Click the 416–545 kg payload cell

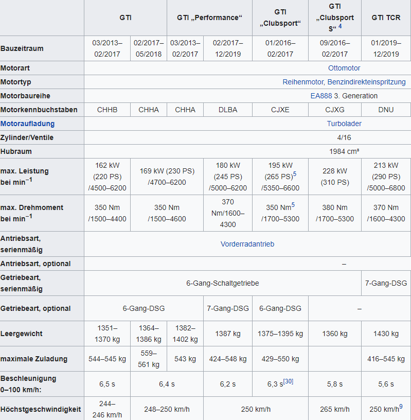pyautogui.click(x=386, y=359)
